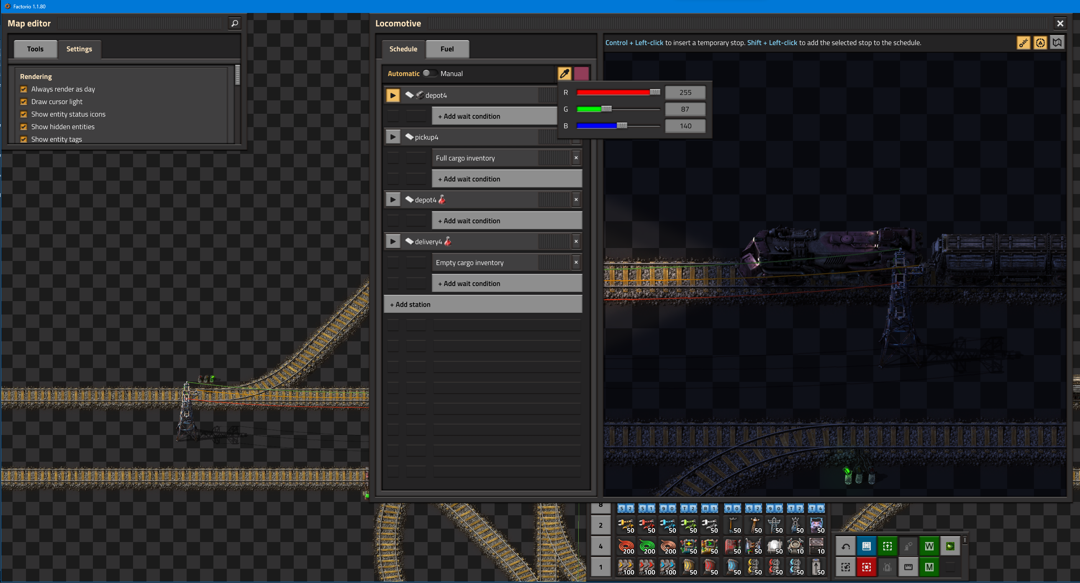1080x583 pixels.
Task: Toggle Show entity status icons checkbox
Action: tap(24, 115)
